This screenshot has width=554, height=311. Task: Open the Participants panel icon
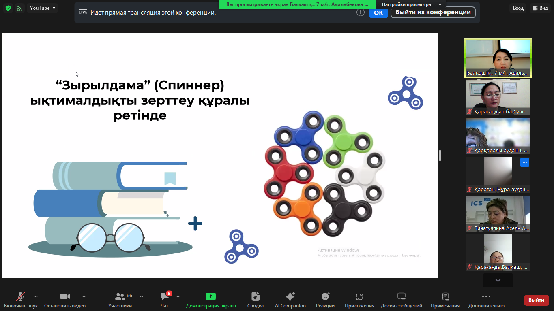point(120,297)
